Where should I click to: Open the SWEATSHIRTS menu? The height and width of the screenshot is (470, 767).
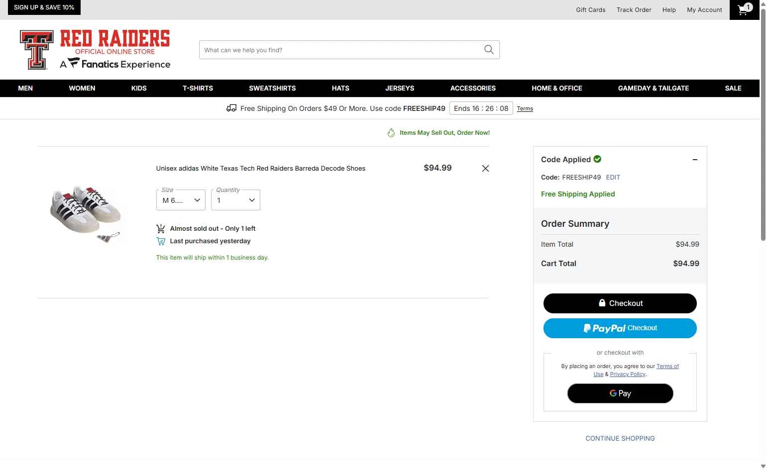pyautogui.click(x=272, y=88)
